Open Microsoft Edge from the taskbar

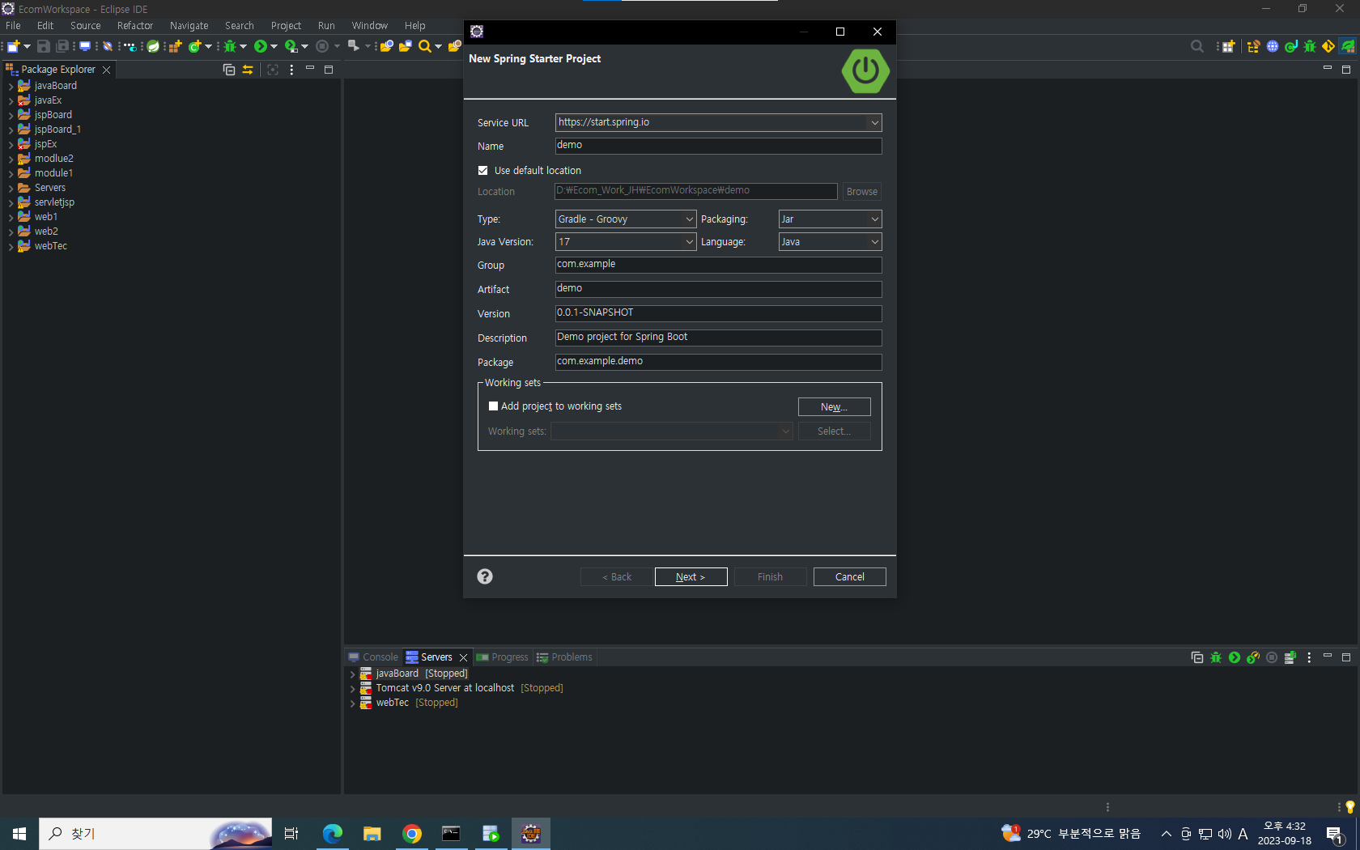coord(333,834)
